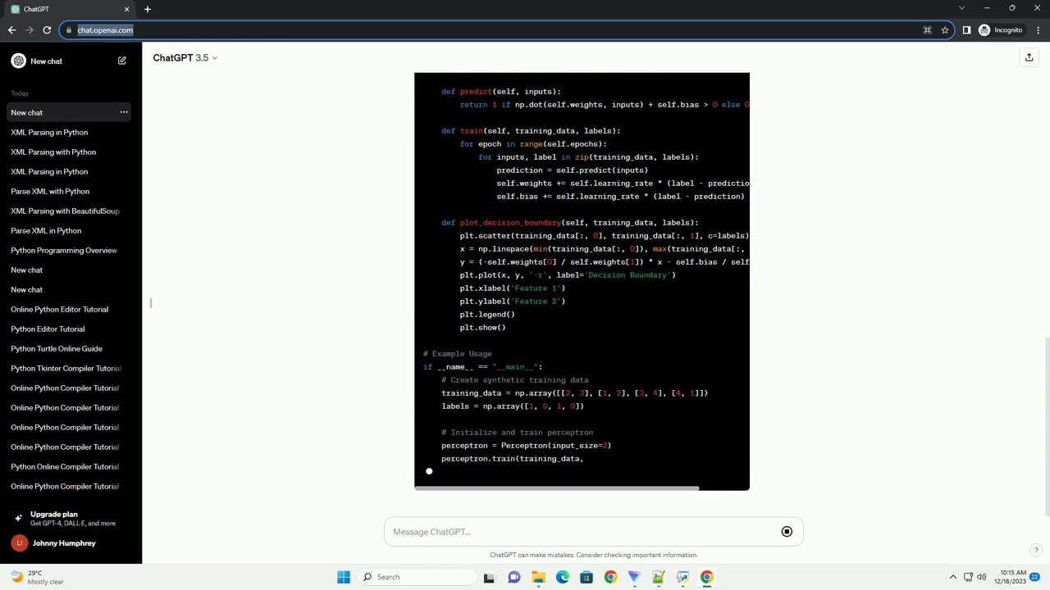Viewport: 1050px width, 590px height.
Task: Click the page vertical scrollbar
Action: point(1047,426)
